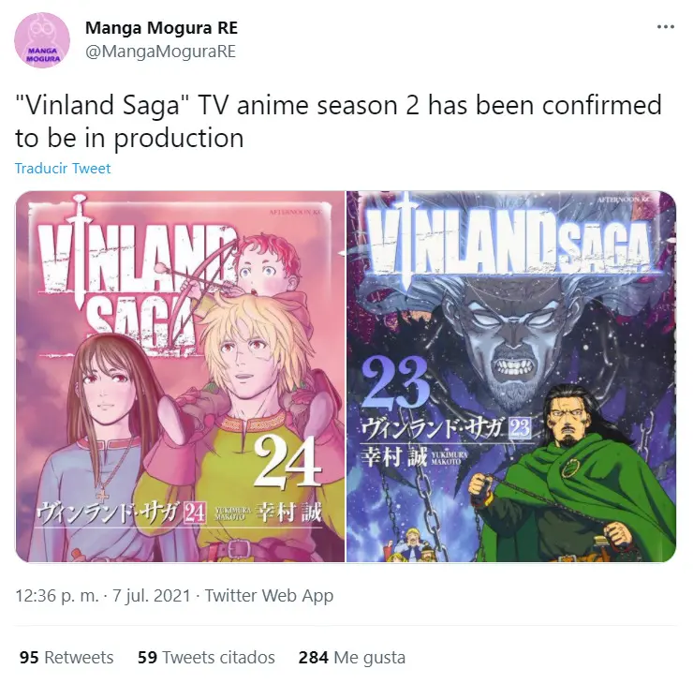View the 95 Retweets list
This screenshot has width=693, height=684.
coord(66,657)
